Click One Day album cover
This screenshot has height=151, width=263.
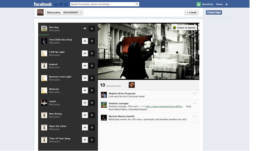pos(44,29)
